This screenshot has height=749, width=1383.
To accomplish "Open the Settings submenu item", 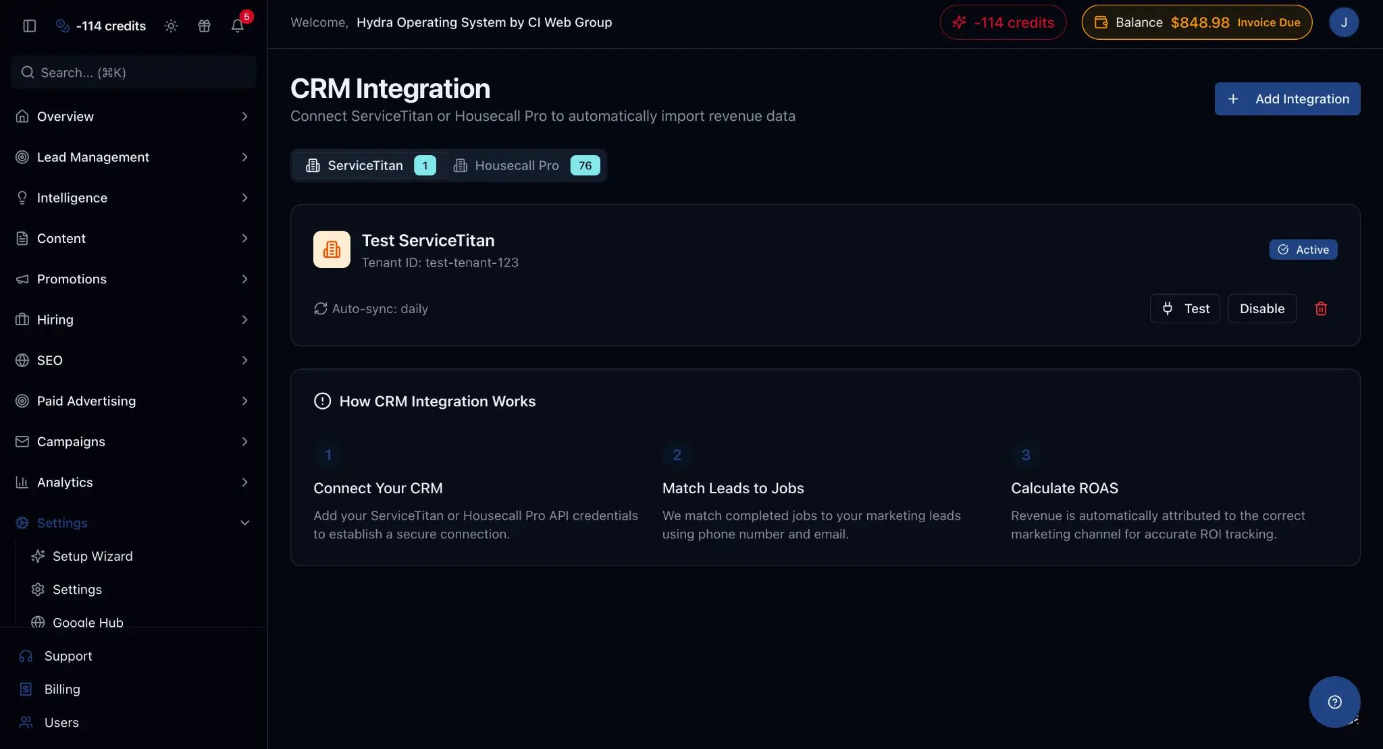I will coord(77,589).
